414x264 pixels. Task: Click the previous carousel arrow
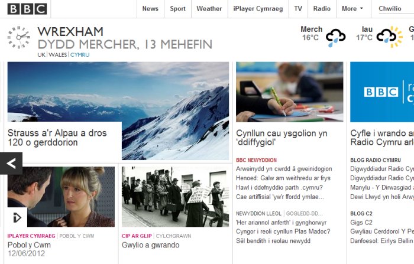tap(11, 164)
